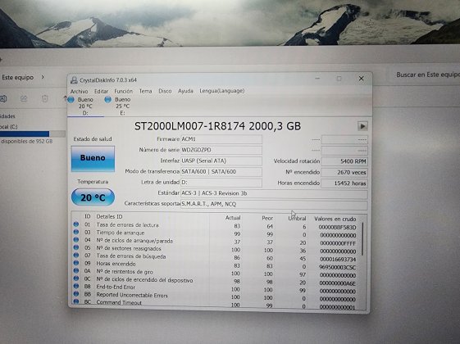The image size is (460, 344).
Task: Click the Características field S.M.A.R.T., APM, NCQ
Action: [x=274, y=204]
